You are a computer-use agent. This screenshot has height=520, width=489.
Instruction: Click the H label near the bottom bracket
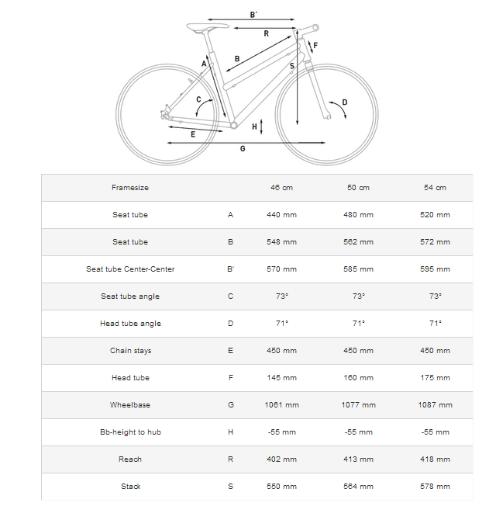coord(254,127)
